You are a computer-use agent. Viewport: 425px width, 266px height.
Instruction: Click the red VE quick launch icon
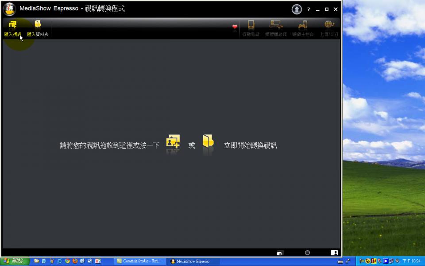pos(98,261)
